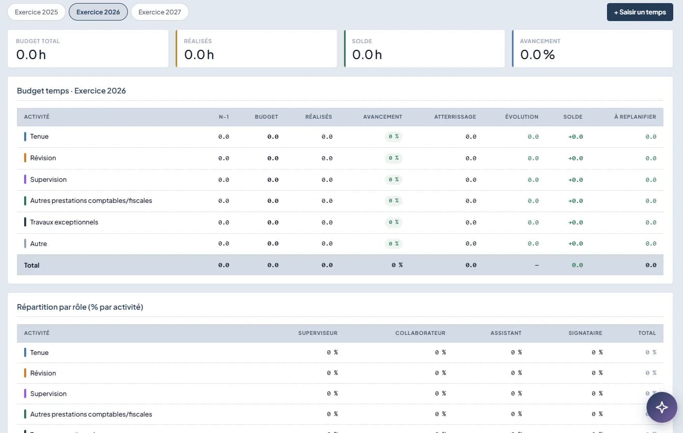Open the sparkle assistant floating button
This screenshot has height=433, width=683.
[661, 407]
